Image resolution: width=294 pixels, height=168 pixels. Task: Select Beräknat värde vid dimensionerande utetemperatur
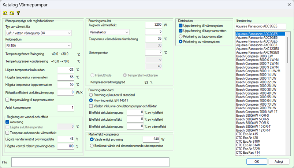click(92, 145)
